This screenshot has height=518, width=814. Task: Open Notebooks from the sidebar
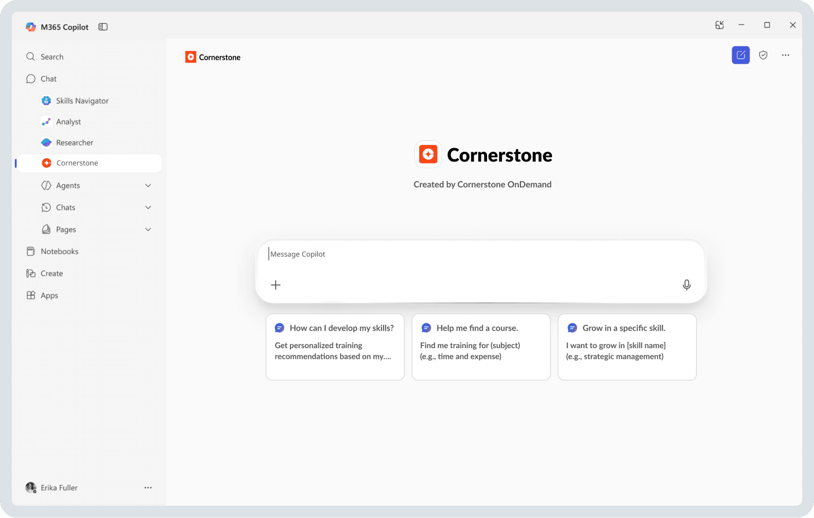click(59, 251)
